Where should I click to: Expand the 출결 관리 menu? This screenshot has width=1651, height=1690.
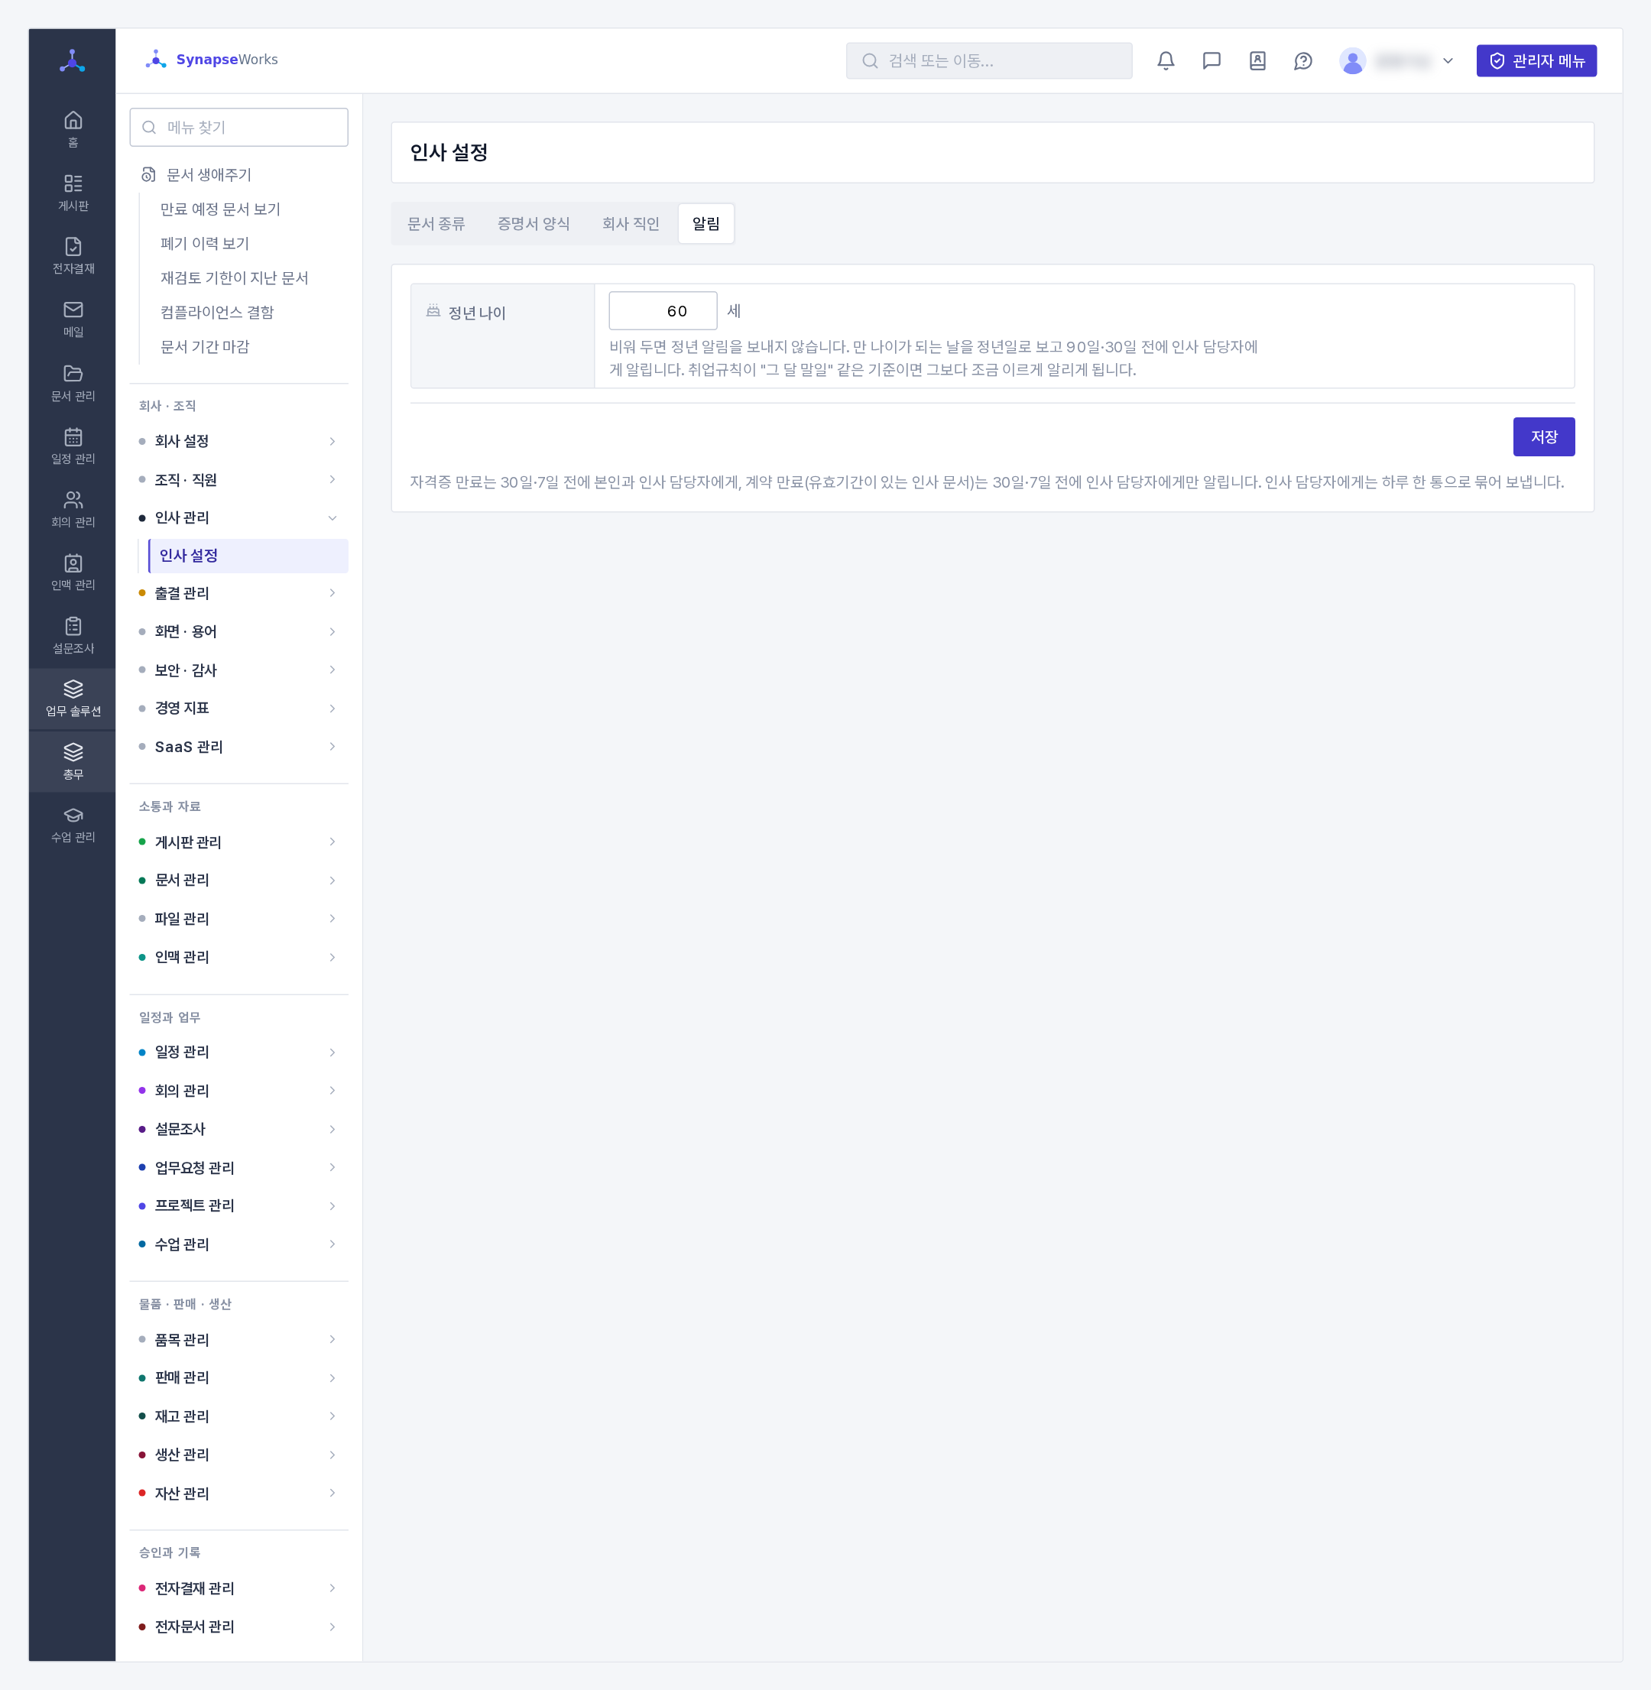point(238,593)
